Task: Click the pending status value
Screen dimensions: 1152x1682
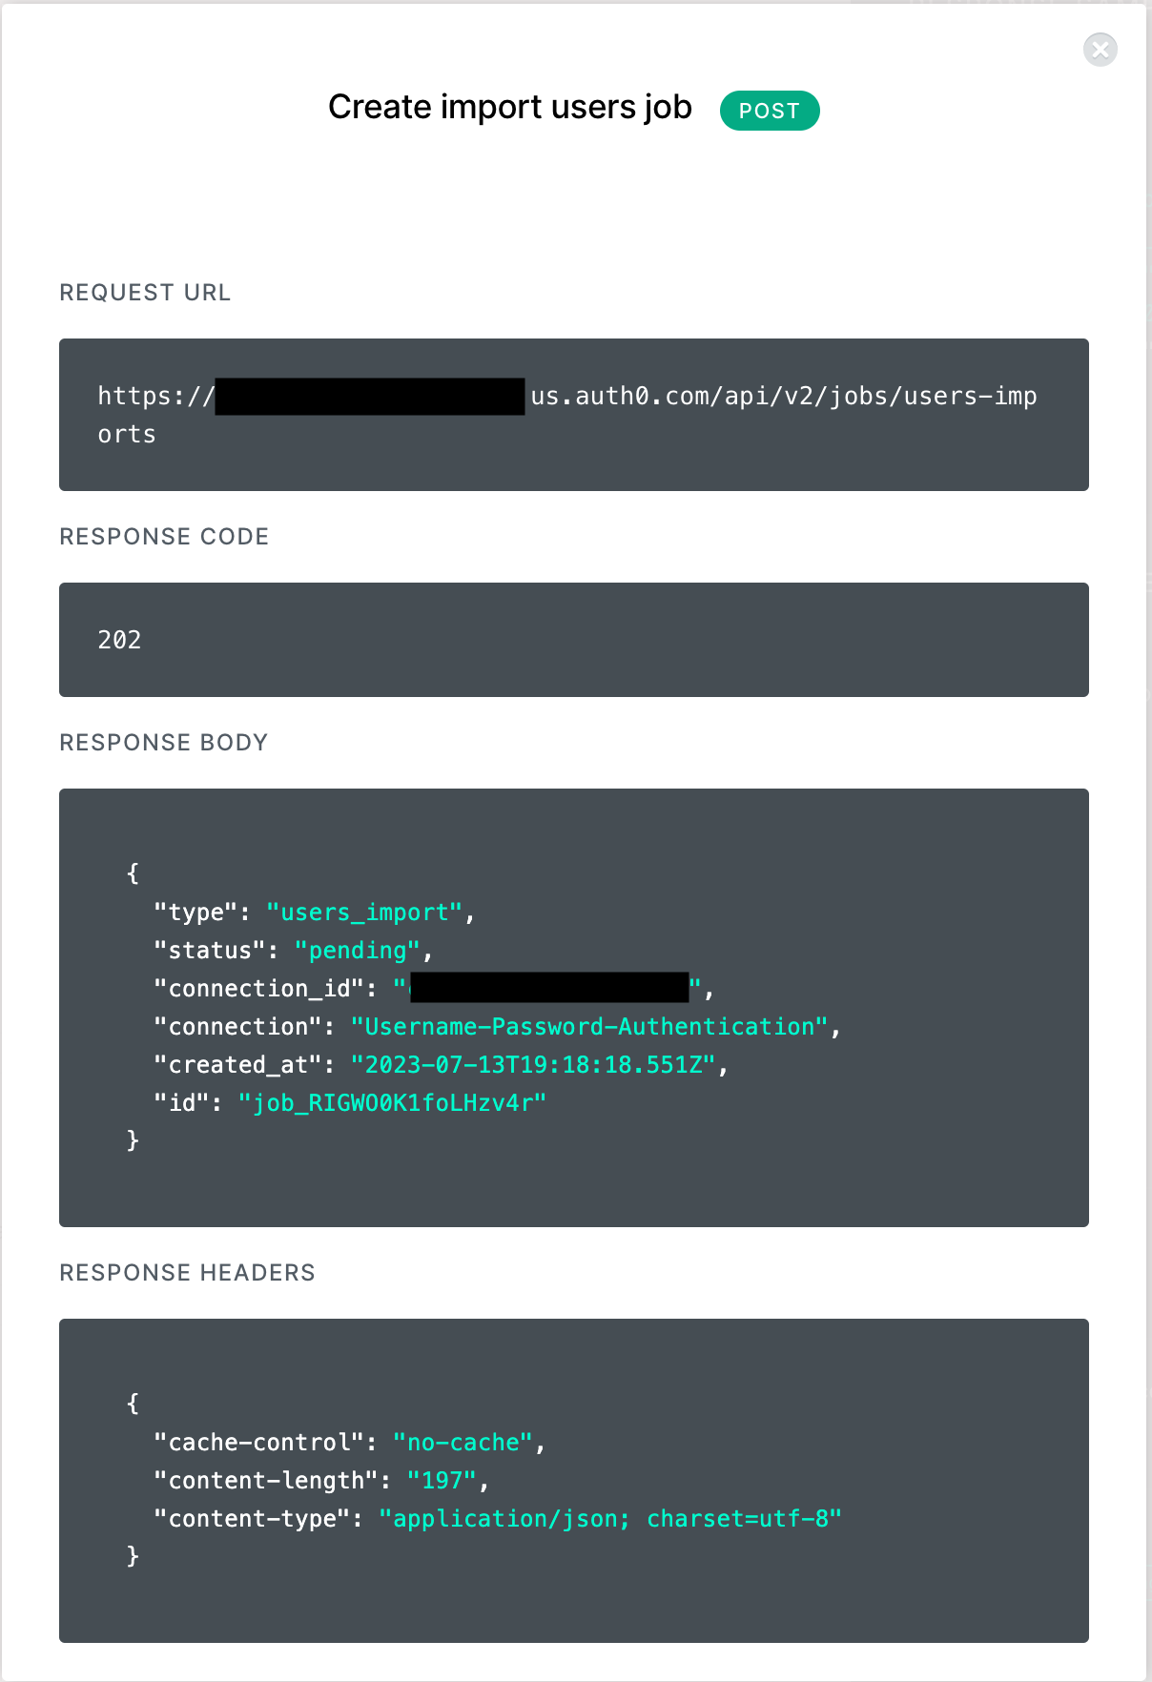Action: pos(358,950)
